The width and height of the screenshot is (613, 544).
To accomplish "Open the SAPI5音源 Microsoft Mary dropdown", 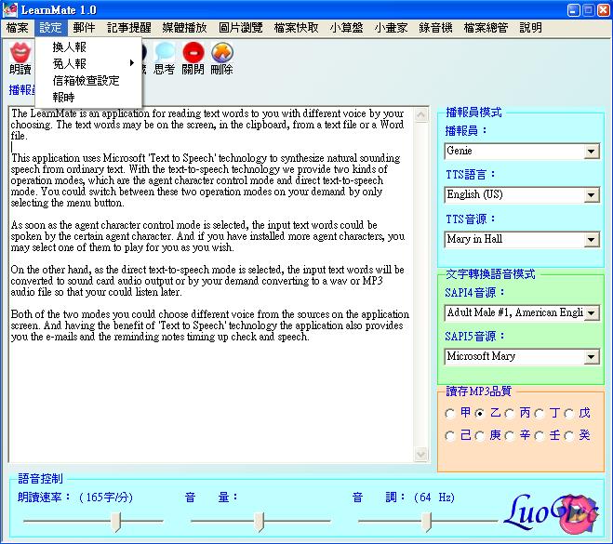I will pyautogui.click(x=591, y=356).
